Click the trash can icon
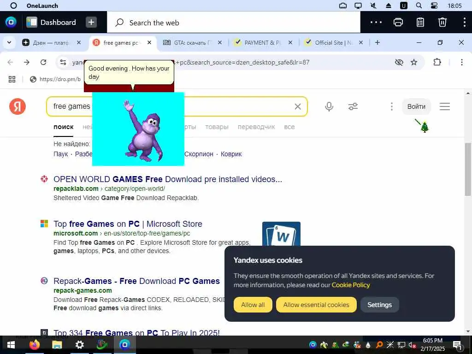Screen dimensions: 472x354 [x=442, y=22]
